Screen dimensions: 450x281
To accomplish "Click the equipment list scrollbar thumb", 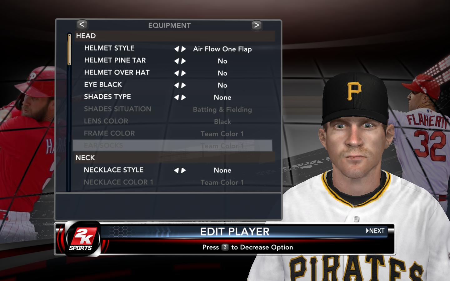I will [69, 49].
